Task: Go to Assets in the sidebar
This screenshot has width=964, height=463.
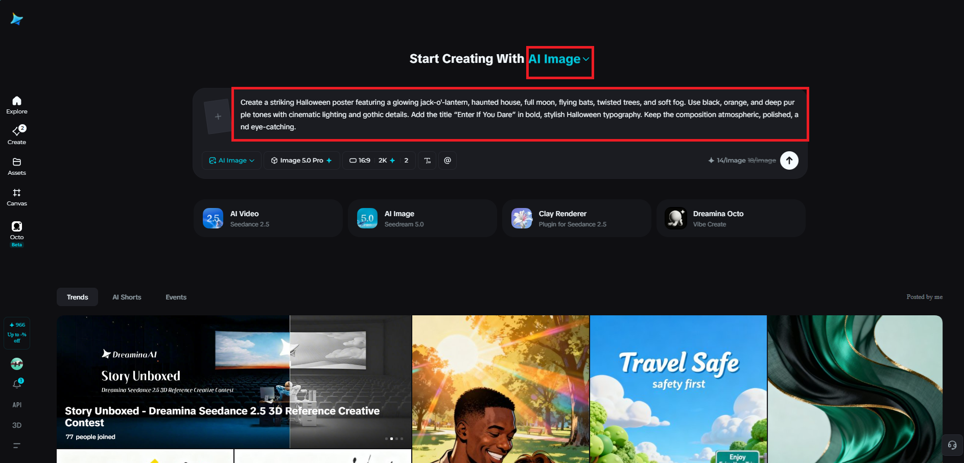Action: (17, 167)
